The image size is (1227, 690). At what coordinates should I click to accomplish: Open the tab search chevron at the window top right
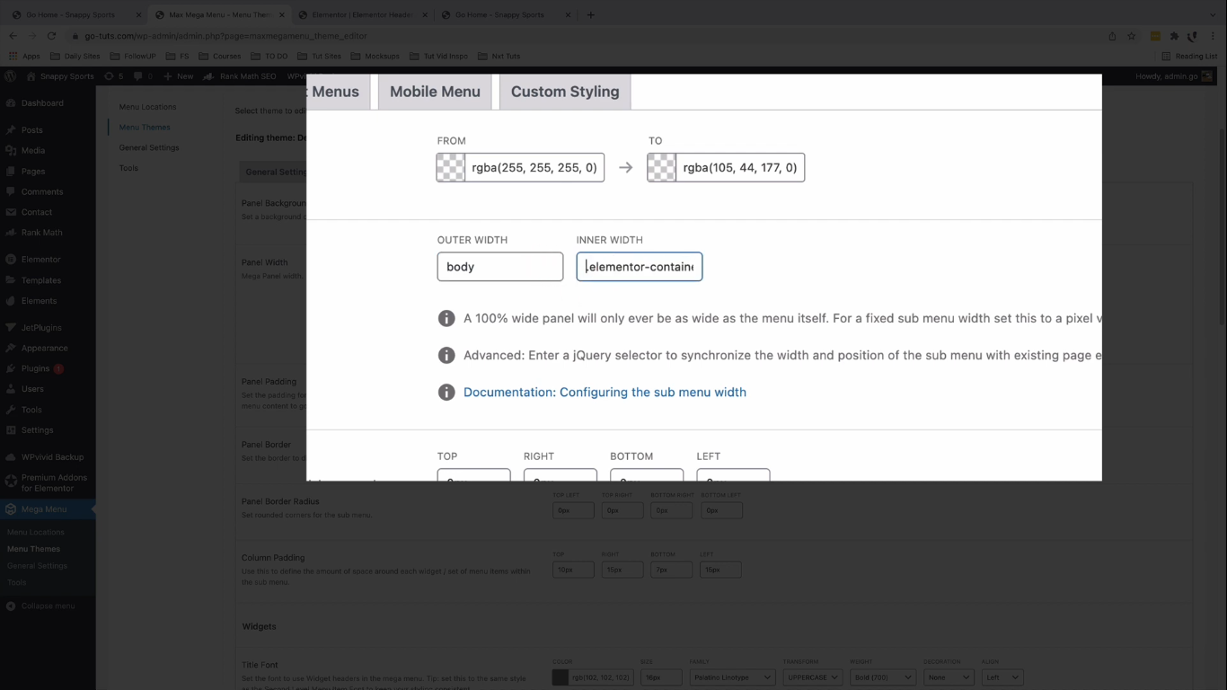click(1213, 14)
